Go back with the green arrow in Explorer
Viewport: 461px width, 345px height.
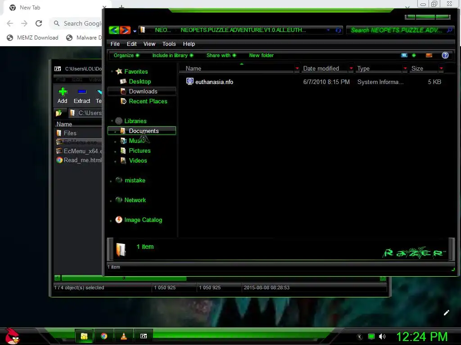114,30
